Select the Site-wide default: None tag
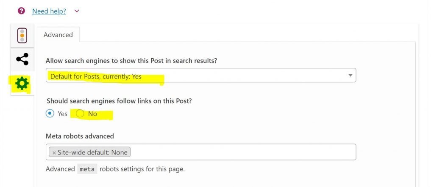Image resolution: width=434 pixels, height=187 pixels. [90, 152]
